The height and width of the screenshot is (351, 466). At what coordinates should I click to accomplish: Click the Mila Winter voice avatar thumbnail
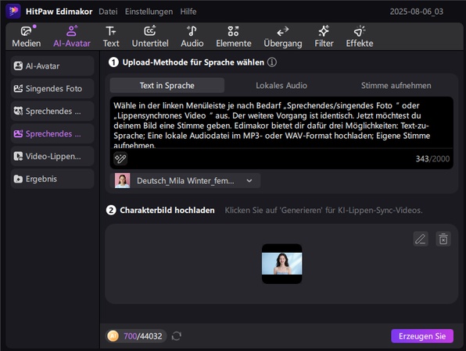[122, 180]
